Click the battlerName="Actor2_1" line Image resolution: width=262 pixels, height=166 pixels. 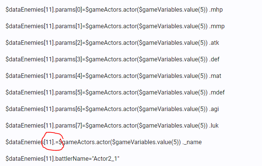click(62, 158)
